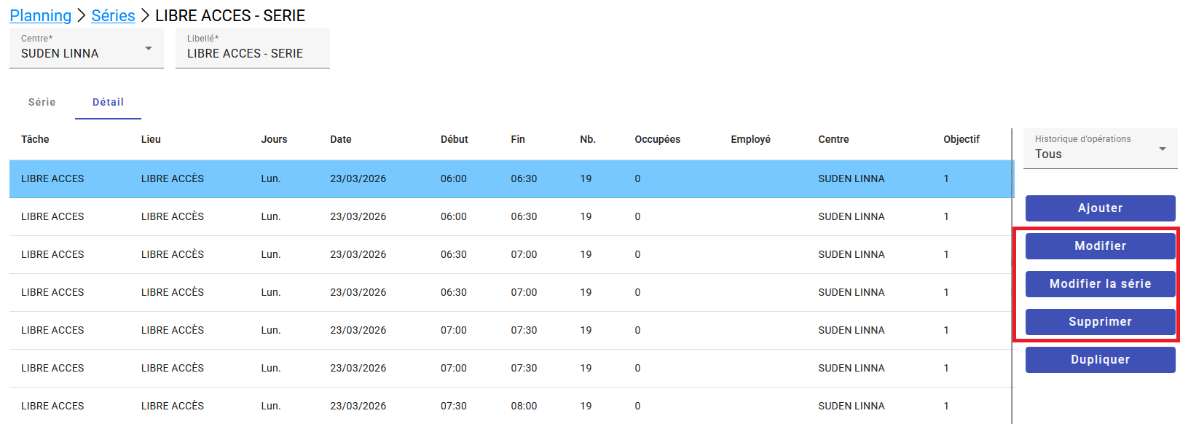Viewport: 1180px width, 424px height.
Task: Click the Modifier button
Action: point(1100,246)
